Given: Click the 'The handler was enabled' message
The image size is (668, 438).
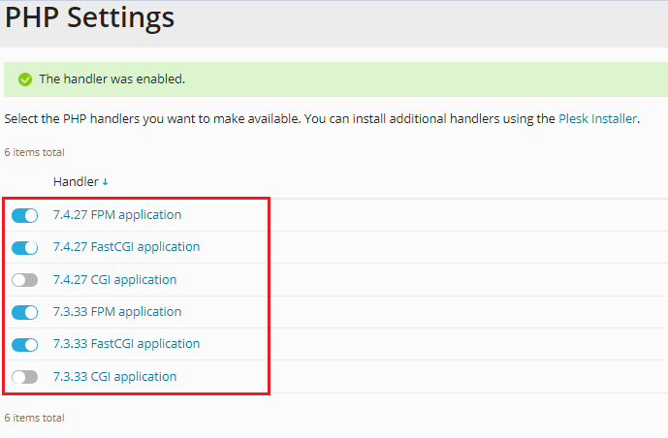Looking at the screenshot, I should point(111,79).
